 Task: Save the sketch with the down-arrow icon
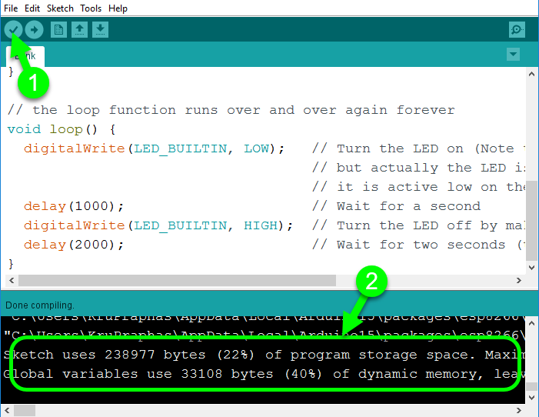click(x=100, y=29)
